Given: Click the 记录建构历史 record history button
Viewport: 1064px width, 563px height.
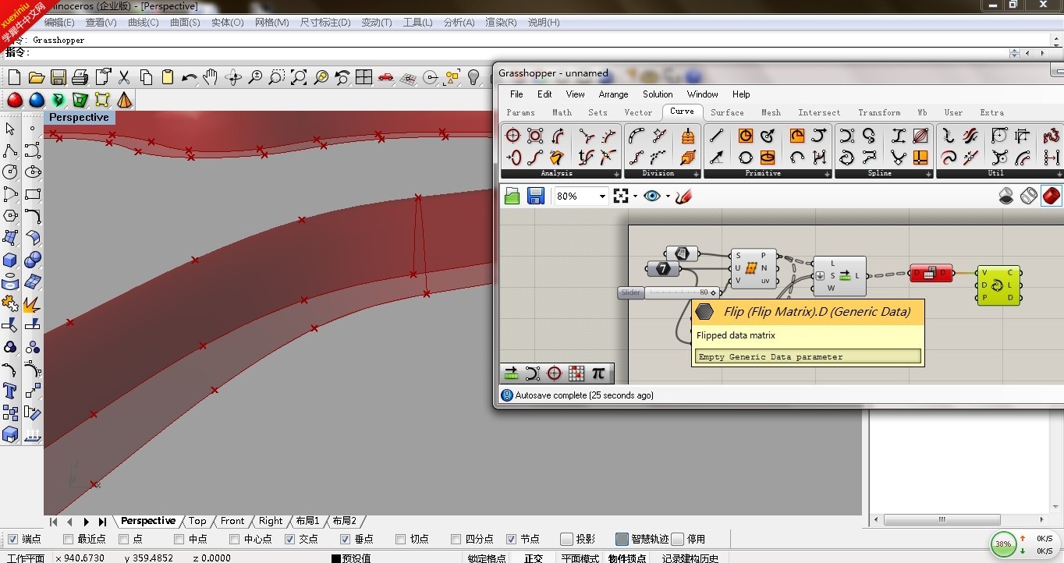Looking at the screenshot, I should point(690,558).
